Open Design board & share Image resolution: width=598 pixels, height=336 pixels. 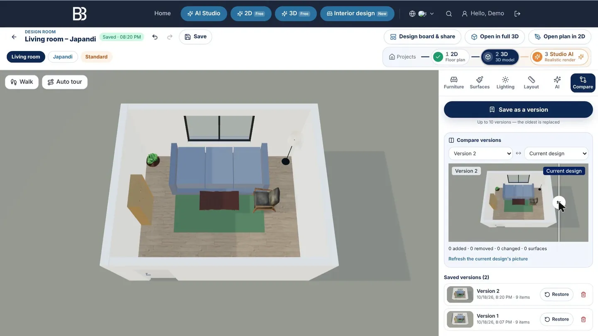click(422, 37)
